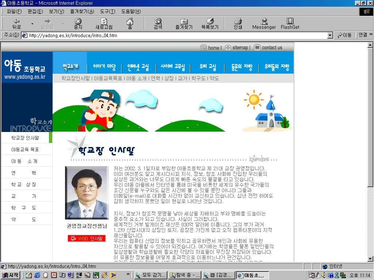374x280 pixels.
Task: Open 약 도 (map) in left sidebar
Action: tap(24, 219)
